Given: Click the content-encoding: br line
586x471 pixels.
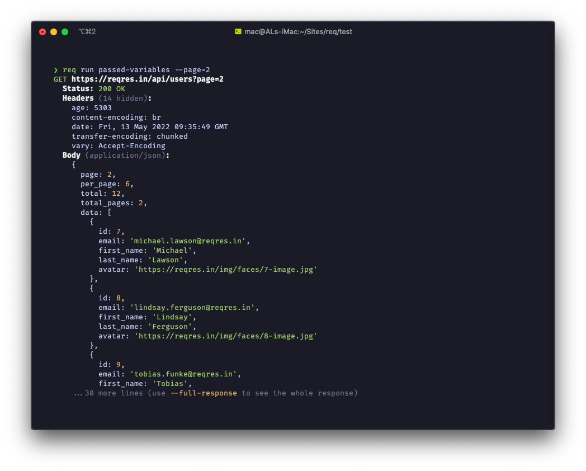Looking at the screenshot, I should point(116,117).
